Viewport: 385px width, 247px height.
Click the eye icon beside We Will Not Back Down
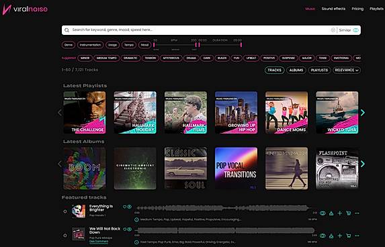pos(130,230)
